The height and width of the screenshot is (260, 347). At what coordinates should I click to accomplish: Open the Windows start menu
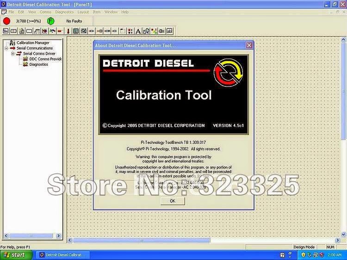pyautogui.click(x=15, y=255)
